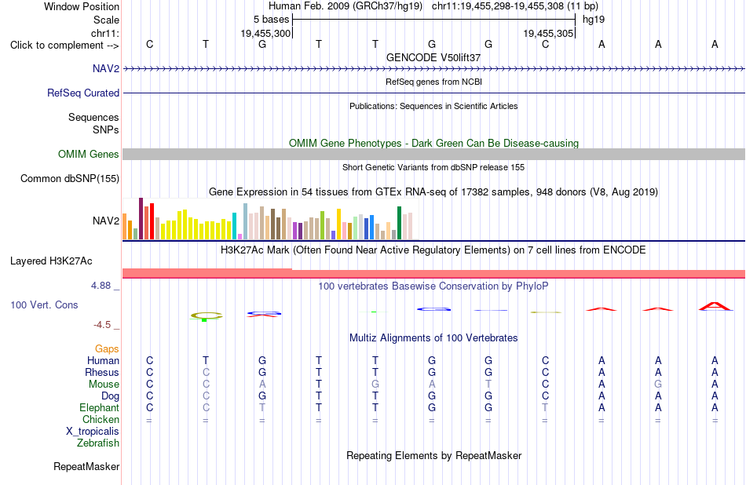Viewport: 746px width, 485px height.
Task: Open the RefSeq Curated track label
Action: click(82, 93)
